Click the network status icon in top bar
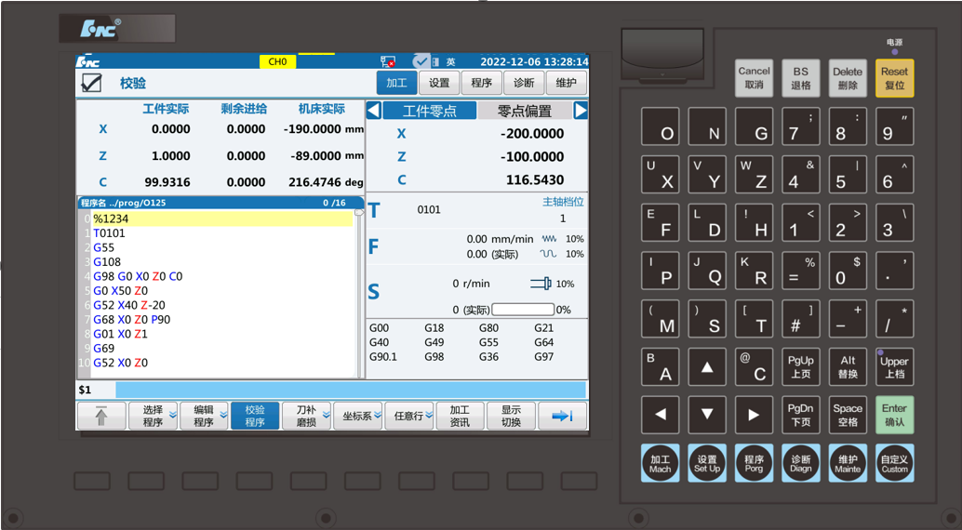The image size is (962, 530). click(x=388, y=61)
